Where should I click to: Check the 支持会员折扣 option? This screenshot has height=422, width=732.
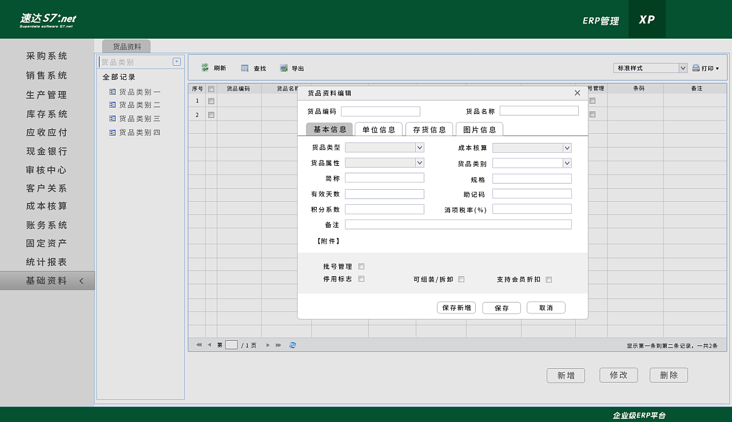(548, 280)
